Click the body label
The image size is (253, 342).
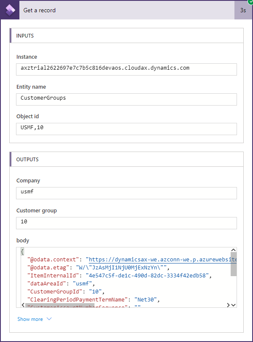(x=23, y=240)
